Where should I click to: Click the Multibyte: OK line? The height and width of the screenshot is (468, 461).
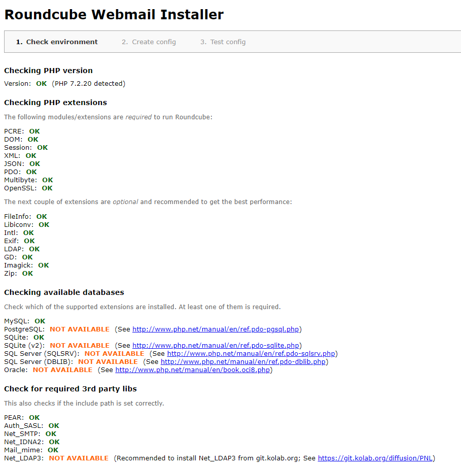coord(28,180)
